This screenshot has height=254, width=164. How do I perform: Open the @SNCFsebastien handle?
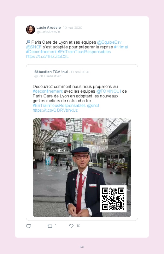tap(48, 76)
